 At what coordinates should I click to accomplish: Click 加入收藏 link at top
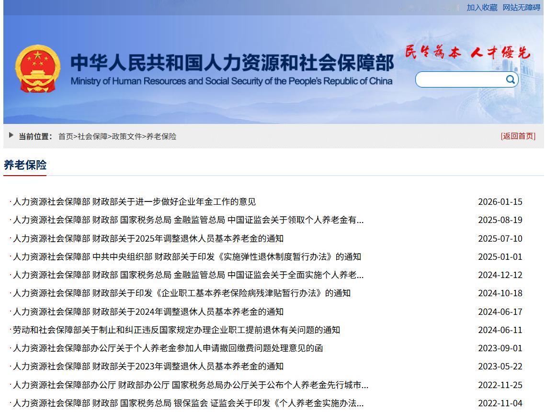[482, 7]
